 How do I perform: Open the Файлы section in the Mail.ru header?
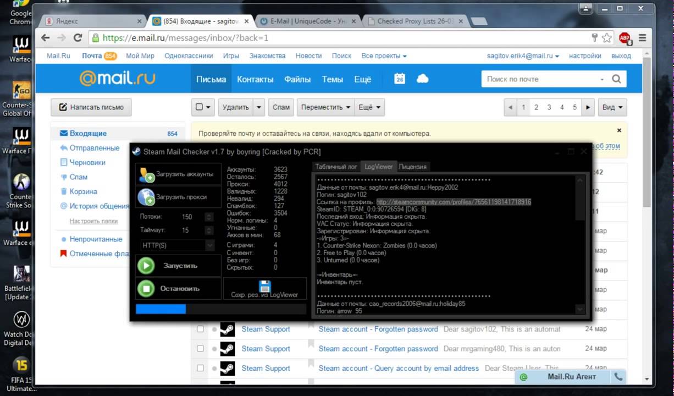click(297, 79)
